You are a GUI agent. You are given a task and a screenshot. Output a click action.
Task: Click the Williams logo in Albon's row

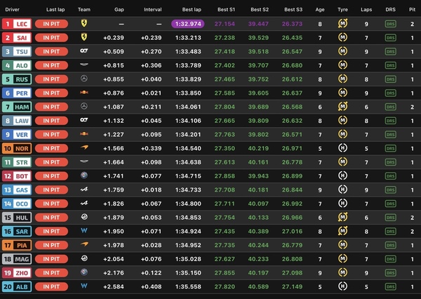(x=84, y=286)
